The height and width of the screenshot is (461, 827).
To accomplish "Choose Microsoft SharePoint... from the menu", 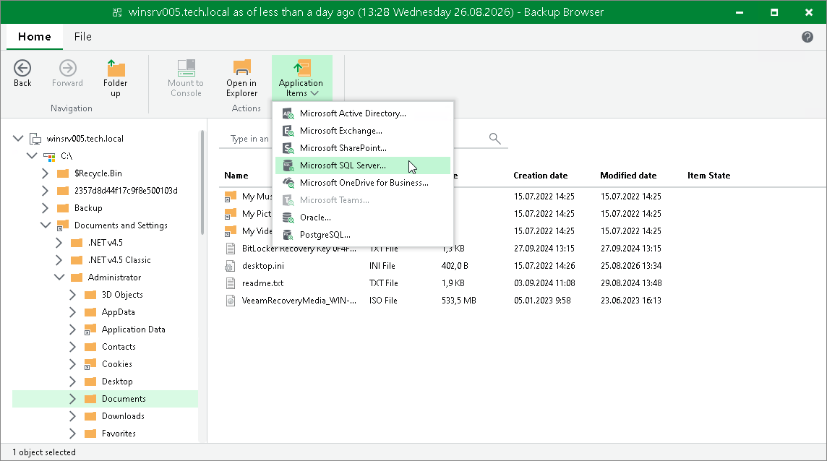I will pyautogui.click(x=363, y=148).
